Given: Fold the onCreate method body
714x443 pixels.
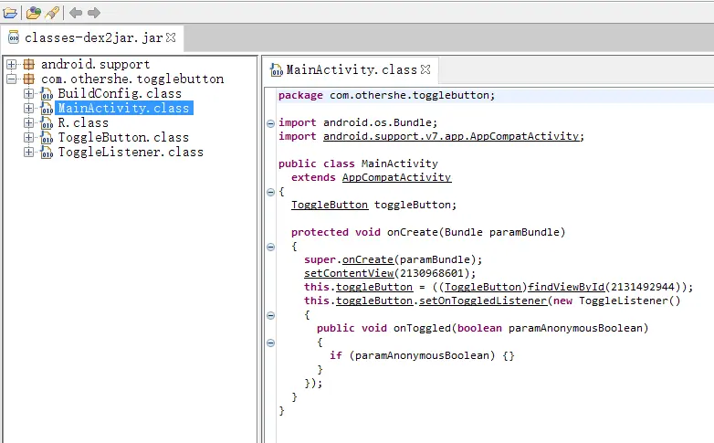Looking at the screenshot, I should coord(270,247).
